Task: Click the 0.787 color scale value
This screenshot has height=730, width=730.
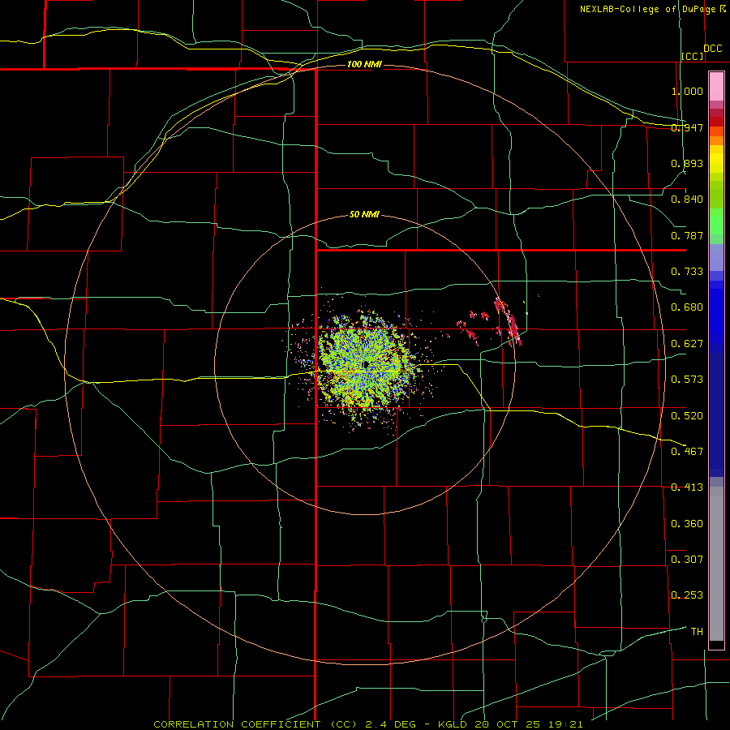Action: [x=687, y=235]
